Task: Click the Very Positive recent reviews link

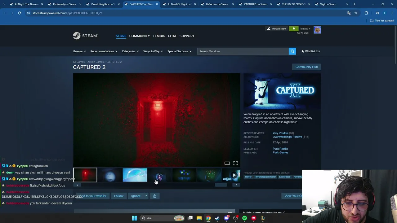Action: coord(280,133)
